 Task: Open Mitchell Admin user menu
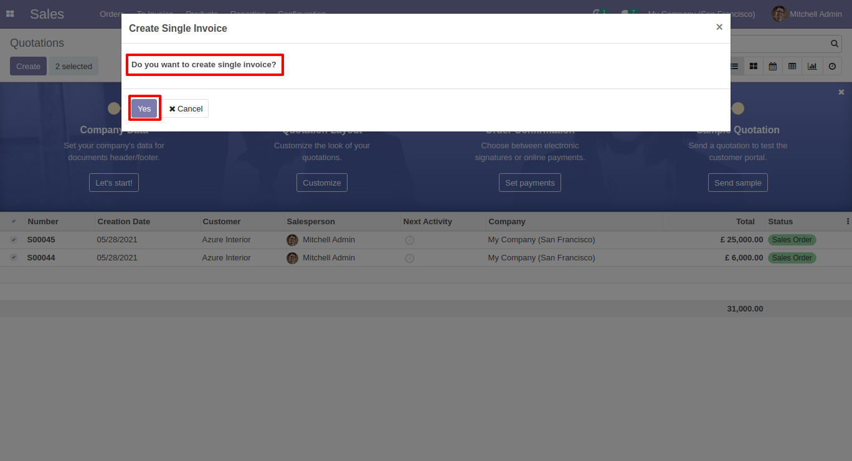tap(807, 14)
